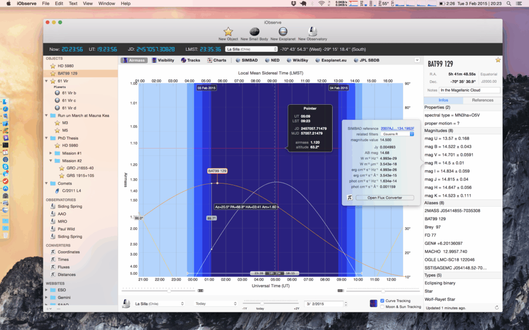The width and height of the screenshot is (529, 330).
Task: Open the File menu
Action: coord(45,4)
